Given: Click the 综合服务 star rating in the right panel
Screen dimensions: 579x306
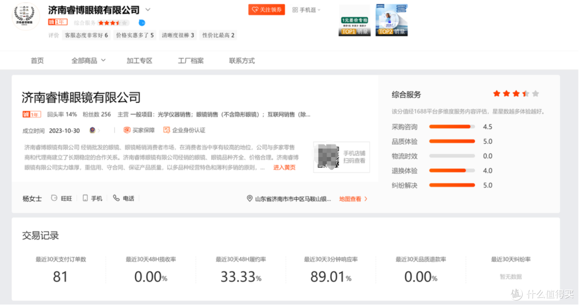Looking at the screenshot, I should pyautogui.click(x=516, y=94).
